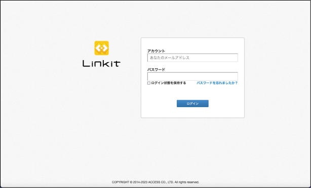The height and width of the screenshot is (188, 311).
Task: Focus the アカウント email address field
Action: pos(192,58)
